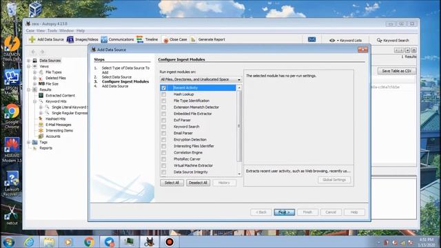Image resolution: width=441 pixels, height=248 pixels.
Task: Open DAEMON Tools desktop icon
Action: [12, 48]
